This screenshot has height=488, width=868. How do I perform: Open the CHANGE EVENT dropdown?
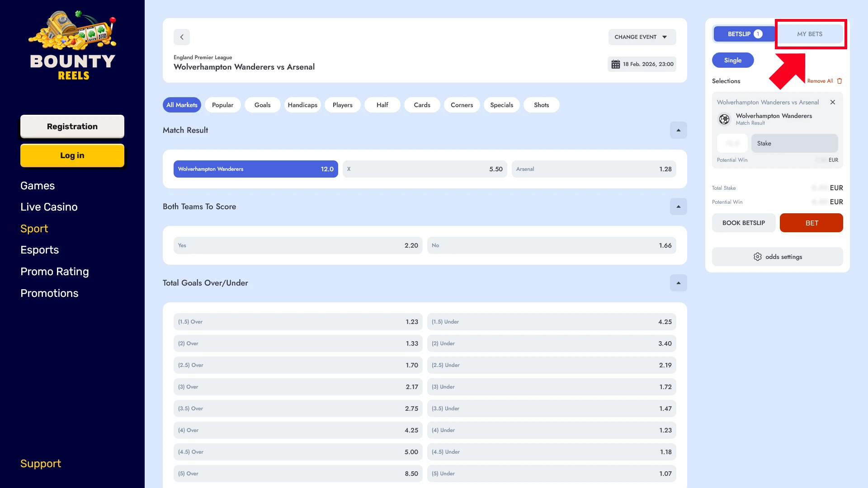tap(642, 37)
